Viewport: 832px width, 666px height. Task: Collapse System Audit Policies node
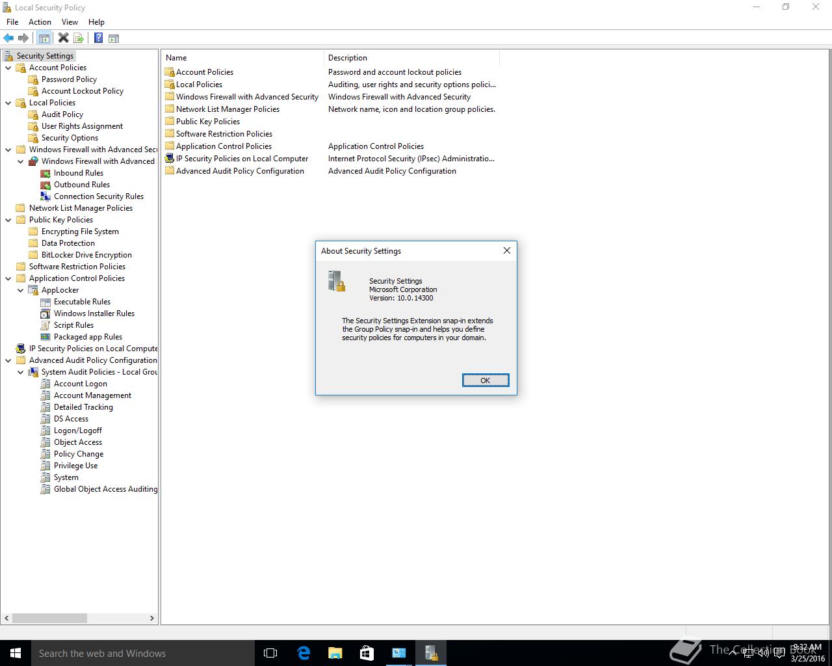[x=21, y=372]
